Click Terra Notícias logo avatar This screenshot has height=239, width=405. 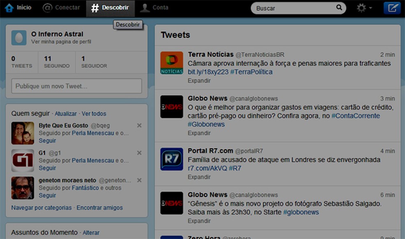click(172, 63)
